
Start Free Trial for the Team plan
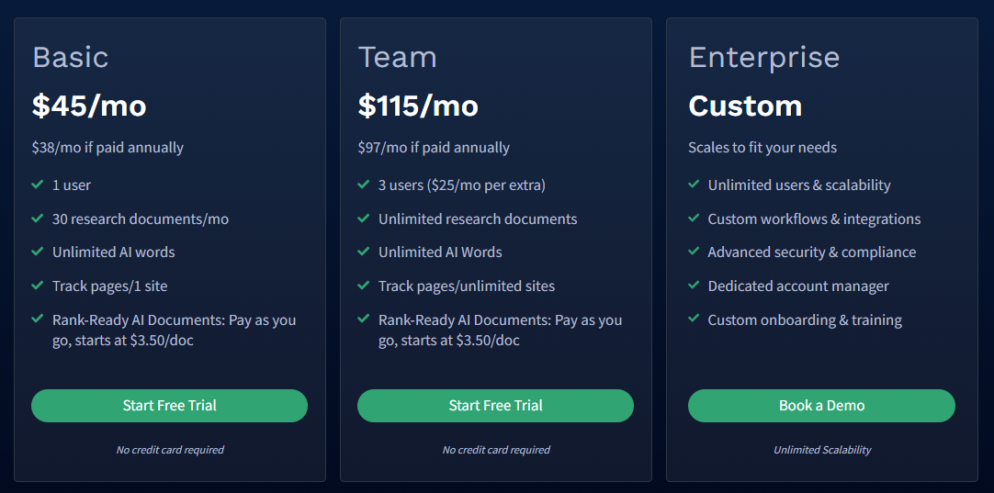pos(495,406)
